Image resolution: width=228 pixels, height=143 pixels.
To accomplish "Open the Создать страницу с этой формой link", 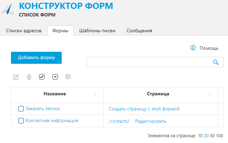I will tap(144, 109).
